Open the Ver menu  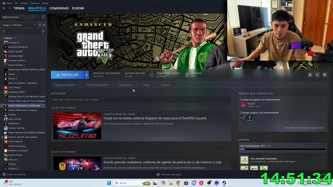(x=16, y=3)
